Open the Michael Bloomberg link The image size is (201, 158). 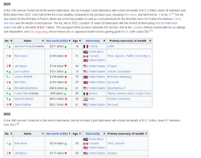point(26,88)
